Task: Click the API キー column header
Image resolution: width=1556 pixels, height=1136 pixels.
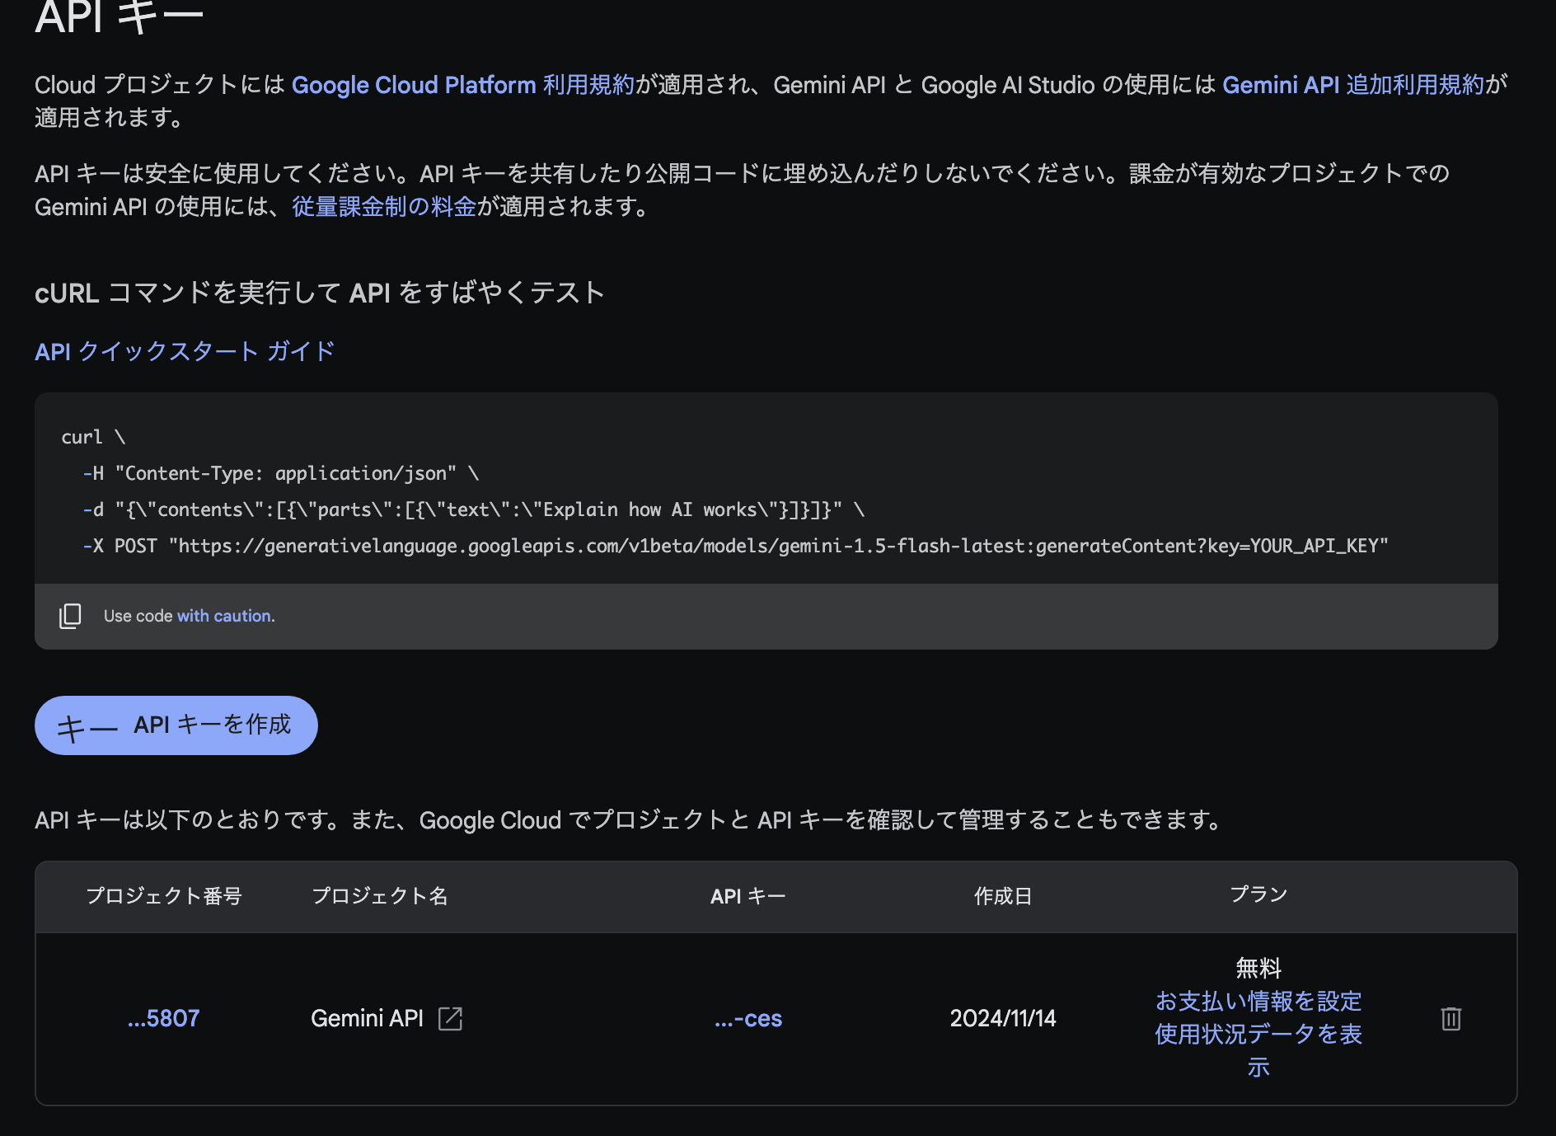Action: (748, 897)
